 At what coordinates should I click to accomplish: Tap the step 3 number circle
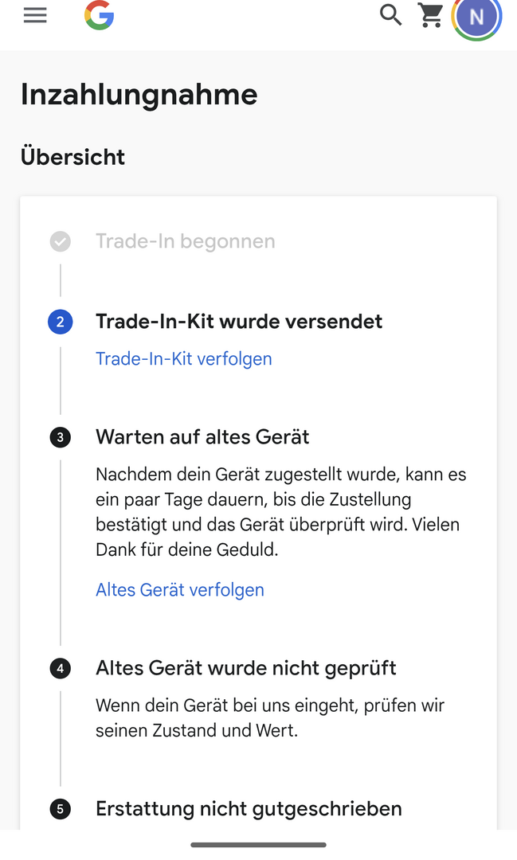pyautogui.click(x=60, y=437)
